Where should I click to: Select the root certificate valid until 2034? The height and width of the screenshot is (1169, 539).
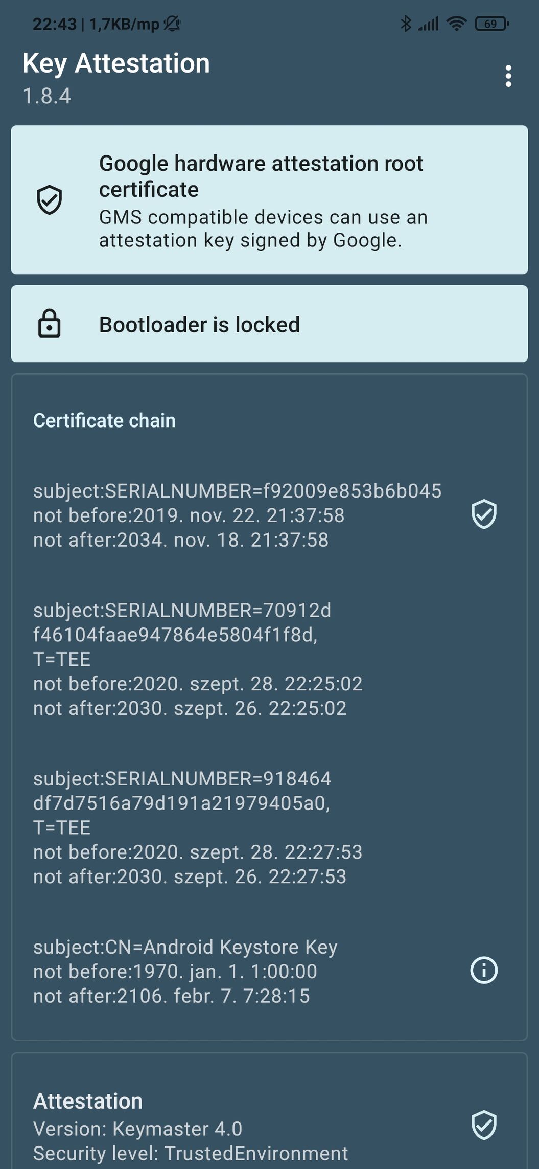[269, 515]
